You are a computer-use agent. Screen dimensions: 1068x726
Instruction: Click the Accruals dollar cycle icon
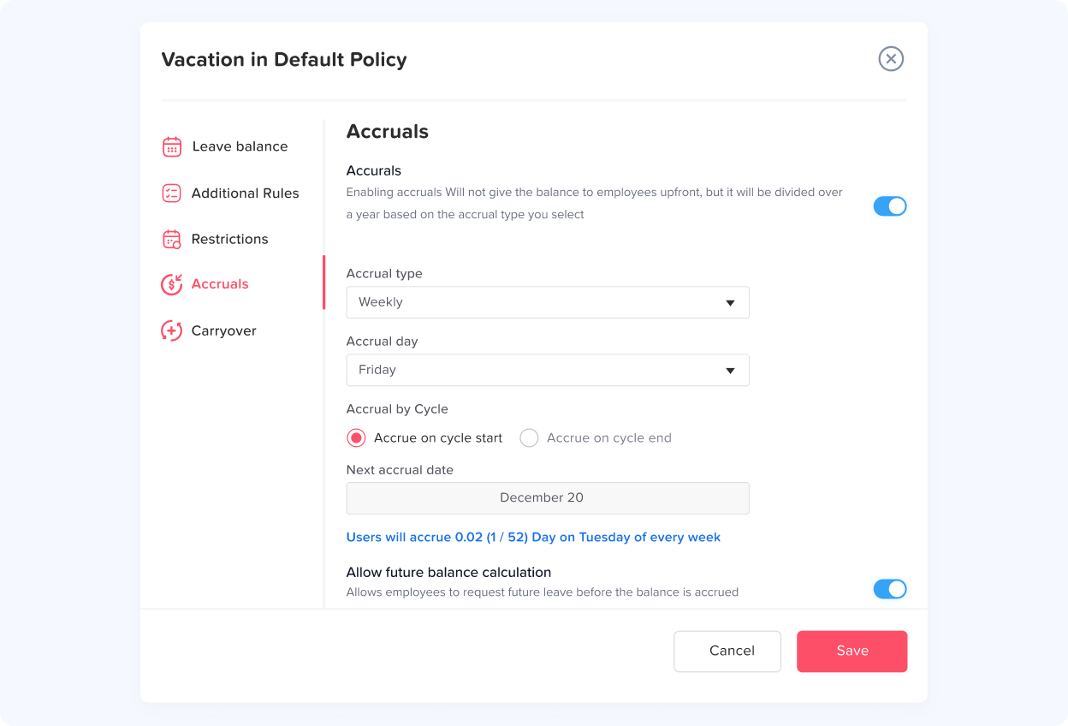click(x=172, y=284)
